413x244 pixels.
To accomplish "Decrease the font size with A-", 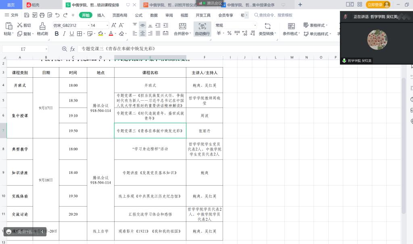I will click(x=121, y=25).
